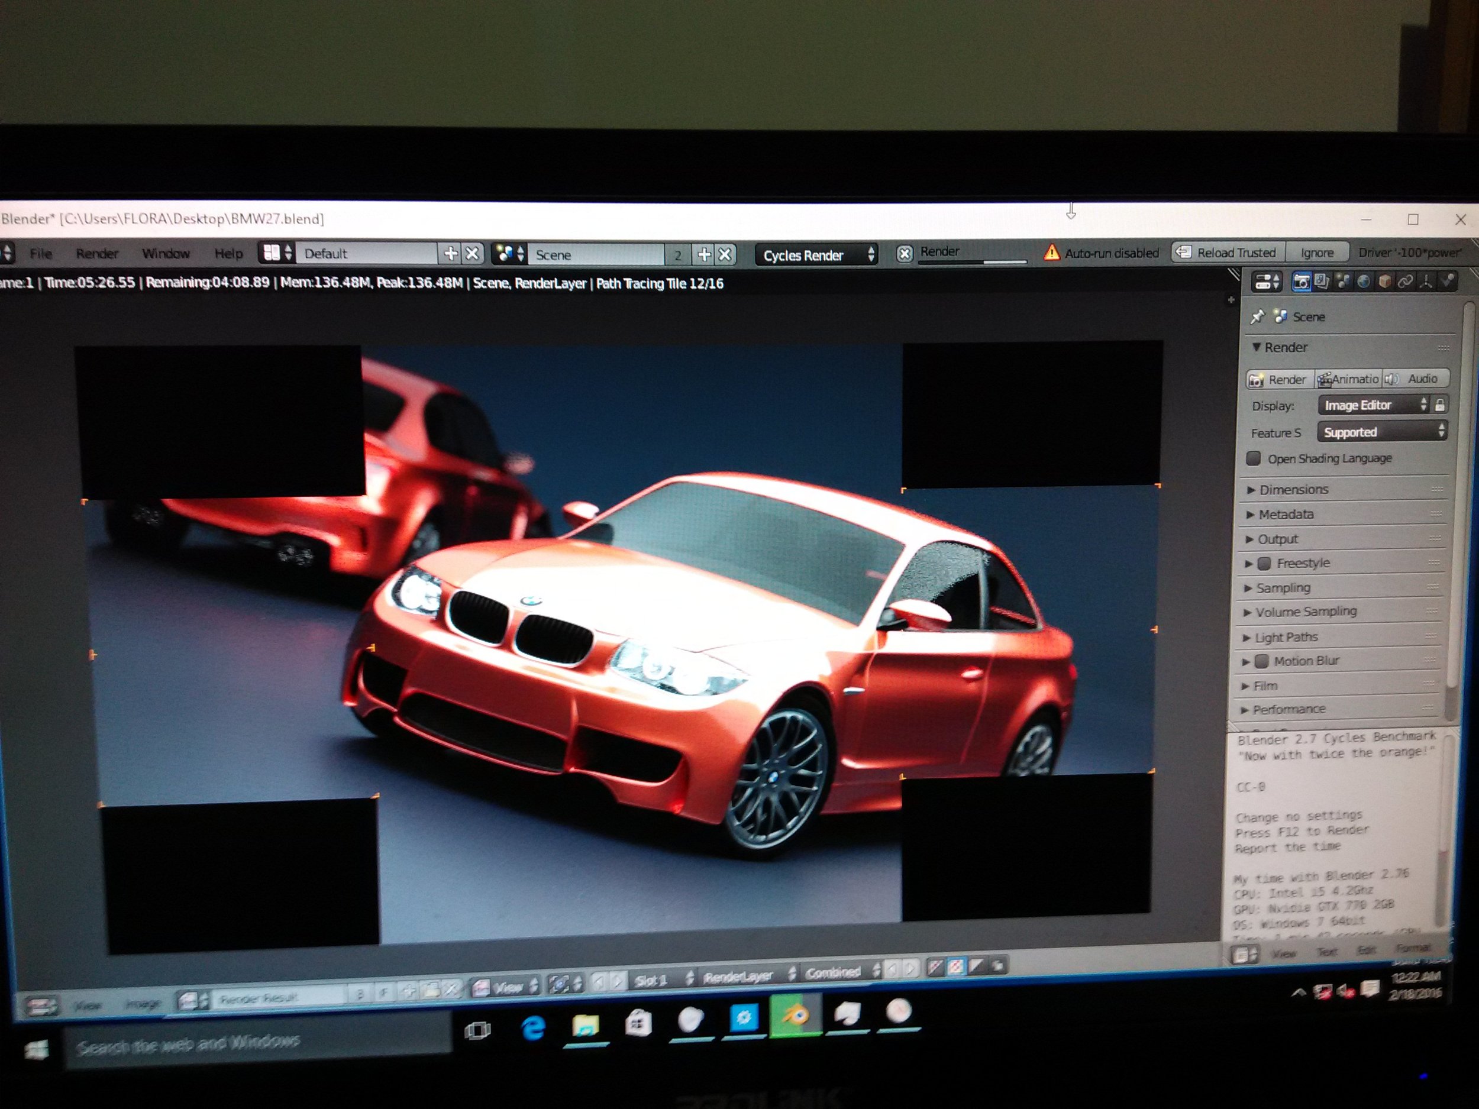Expand the Metadata panel
Viewport: 1479px width, 1109px height.
(x=1280, y=514)
